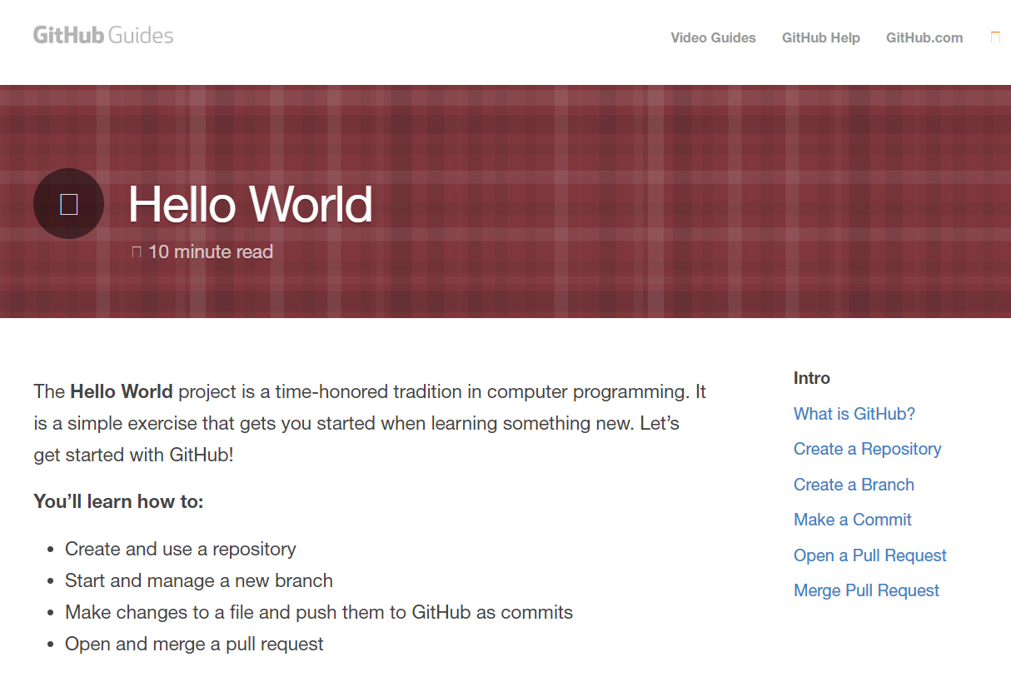1011x682 pixels.
Task: Click the small clock icon before "10 minute read"
Action: 137,251
